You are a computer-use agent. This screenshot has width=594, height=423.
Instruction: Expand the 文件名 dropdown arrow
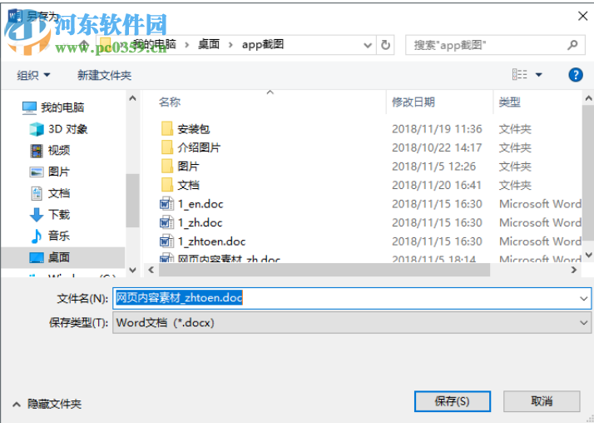point(583,299)
